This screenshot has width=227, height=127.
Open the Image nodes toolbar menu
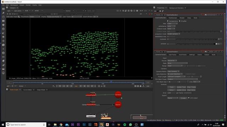(3, 9)
